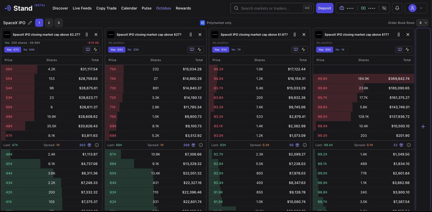Open the Pulse page
Viewport: 432px width, 212px height.
click(x=147, y=8)
